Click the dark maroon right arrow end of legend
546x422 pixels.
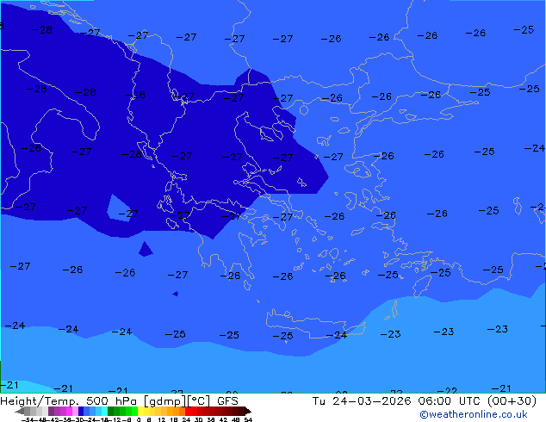(x=248, y=412)
